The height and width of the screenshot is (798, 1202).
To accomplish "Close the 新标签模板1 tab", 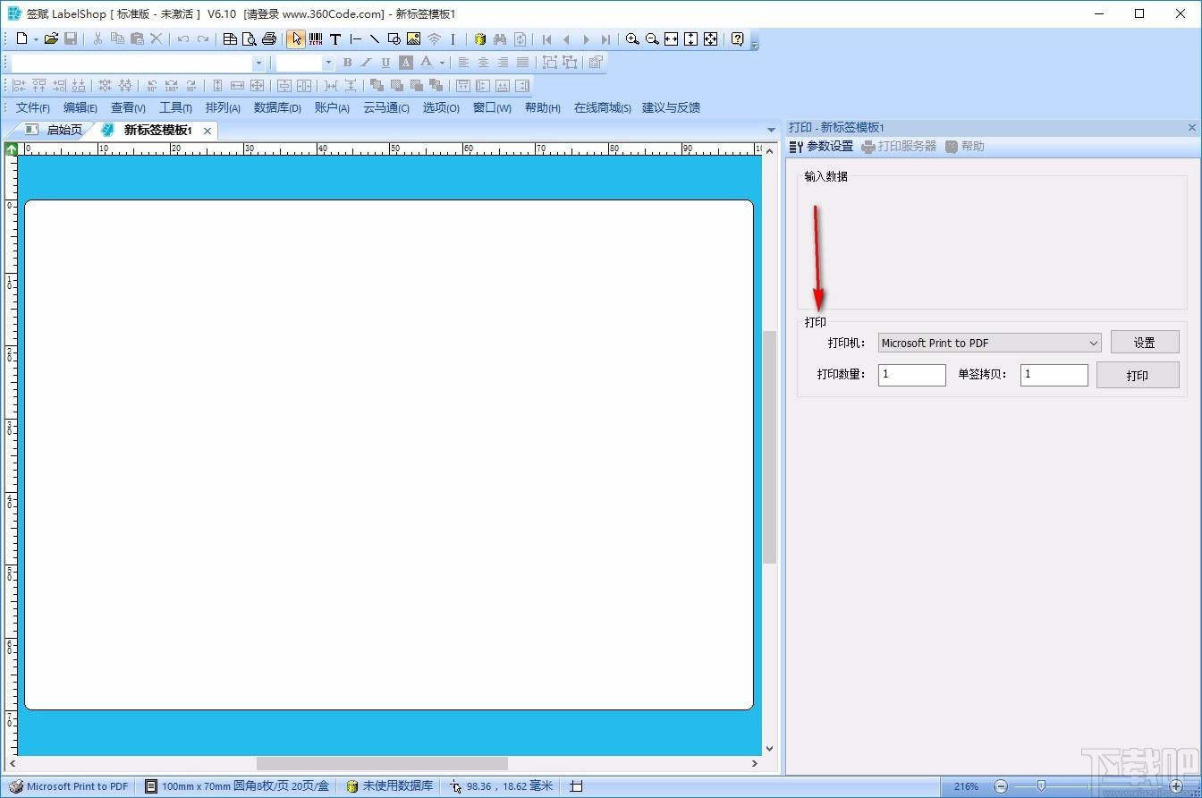I will [207, 131].
